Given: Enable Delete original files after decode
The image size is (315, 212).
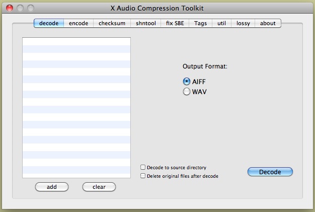Looking at the screenshot, I should (x=143, y=176).
